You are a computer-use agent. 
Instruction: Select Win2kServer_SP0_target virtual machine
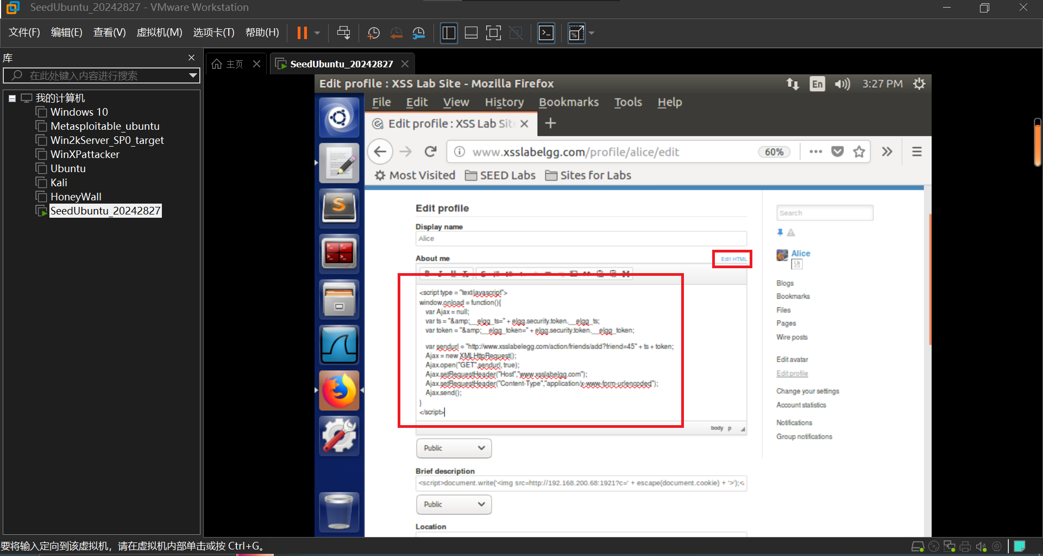tap(107, 140)
